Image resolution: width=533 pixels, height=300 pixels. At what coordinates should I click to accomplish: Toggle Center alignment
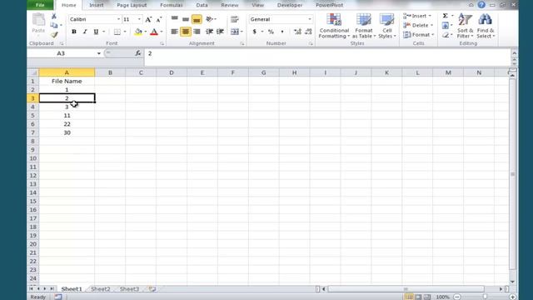(x=186, y=32)
